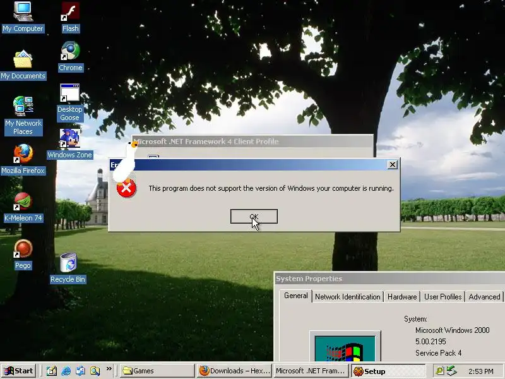Click the System Properties title bar
This screenshot has height=379, width=505.
click(x=389, y=279)
